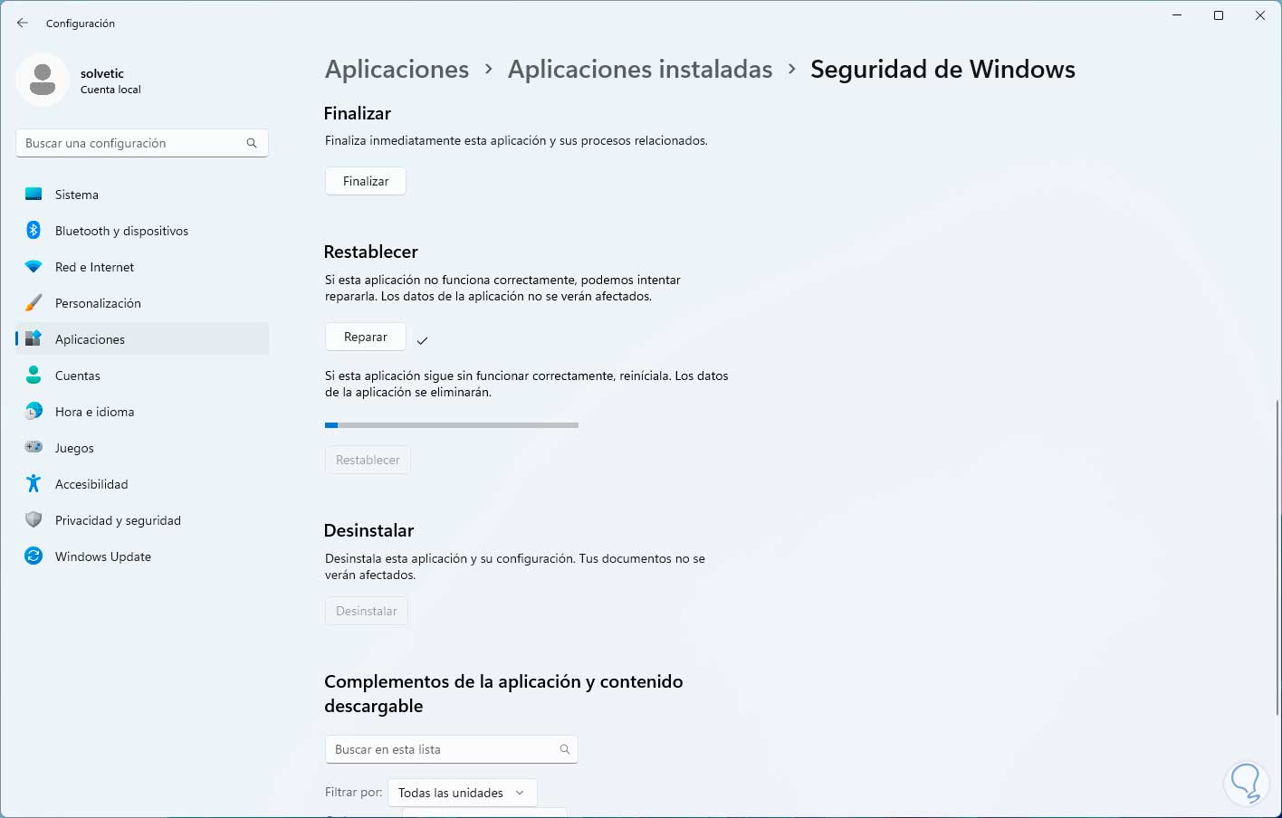Click the Red e Internet Wi-Fi icon
This screenshot has height=818, width=1282.
(33, 267)
